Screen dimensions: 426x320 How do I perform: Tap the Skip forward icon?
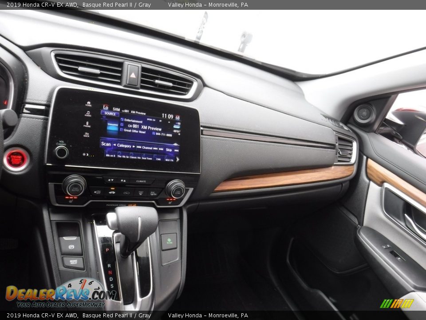(176, 151)
